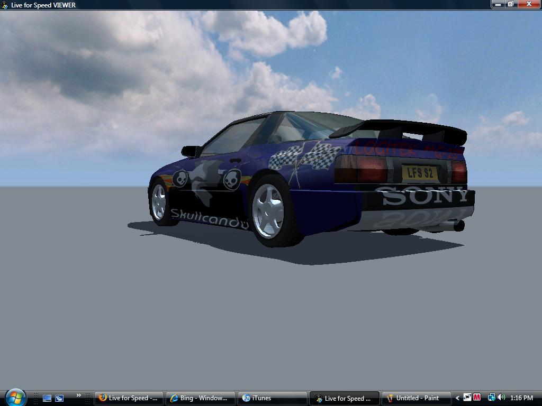Restore down the Live for Speed VIEWER window
This screenshot has width=542, height=406.
pyautogui.click(x=511, y=4)
